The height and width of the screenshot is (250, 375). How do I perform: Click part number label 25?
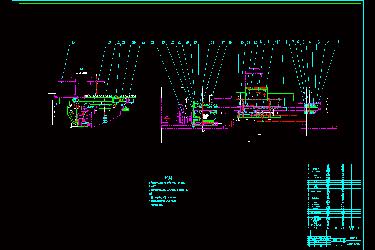tap(143, 42)
